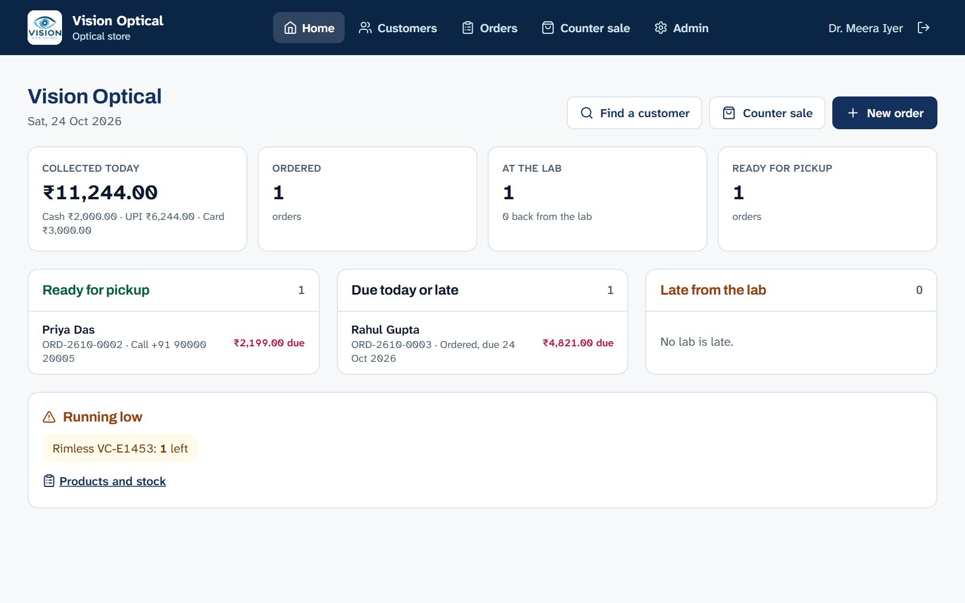Open Rahul Gupta due today order
Screen dimensions: 965x603
point(482,343)
